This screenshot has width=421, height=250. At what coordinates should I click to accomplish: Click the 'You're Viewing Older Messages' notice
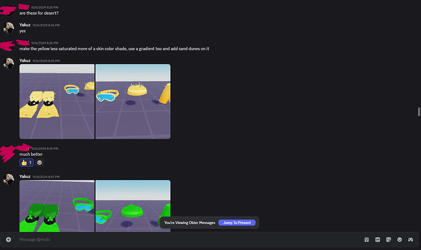click(190, 223)
